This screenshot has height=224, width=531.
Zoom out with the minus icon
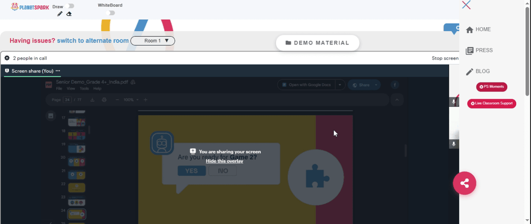point(117,100)
